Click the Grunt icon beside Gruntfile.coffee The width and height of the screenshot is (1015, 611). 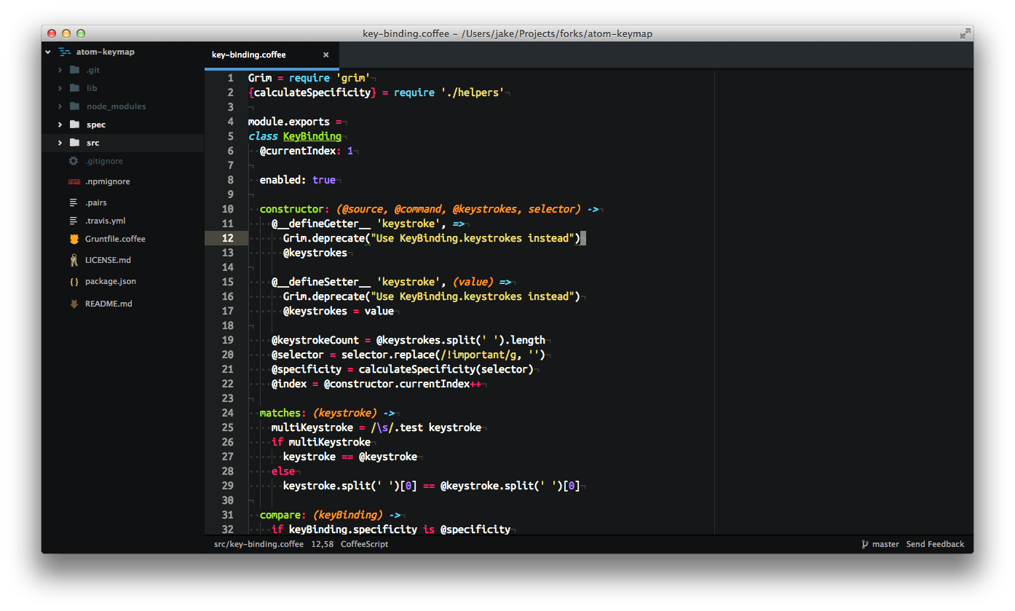(74, 239)
